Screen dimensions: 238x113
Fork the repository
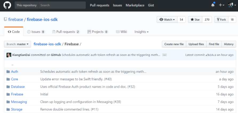pos(221,20)
